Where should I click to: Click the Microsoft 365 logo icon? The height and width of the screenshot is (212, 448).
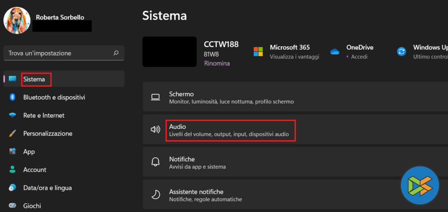point(258,52)
